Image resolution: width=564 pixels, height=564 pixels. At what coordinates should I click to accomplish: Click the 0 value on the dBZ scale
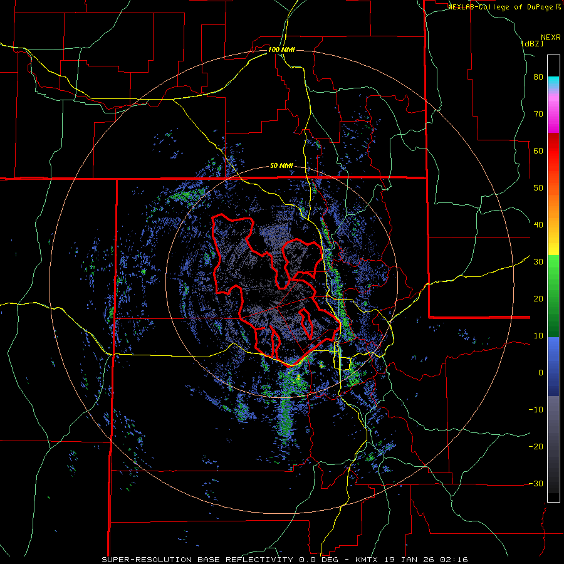541,373
